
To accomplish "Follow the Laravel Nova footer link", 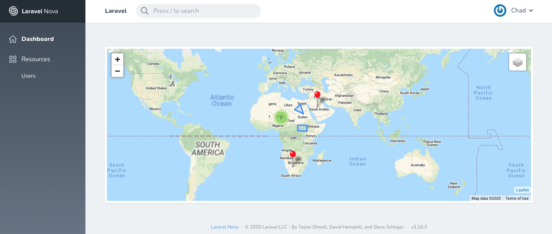I will pyautogui.click(x=224, y=227).
